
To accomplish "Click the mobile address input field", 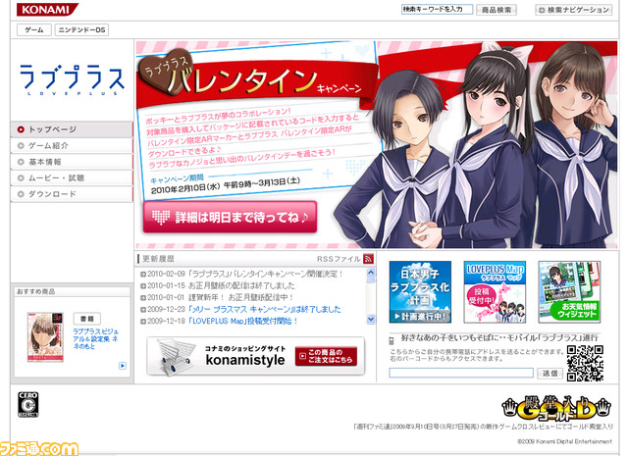I will pos(461,373).
